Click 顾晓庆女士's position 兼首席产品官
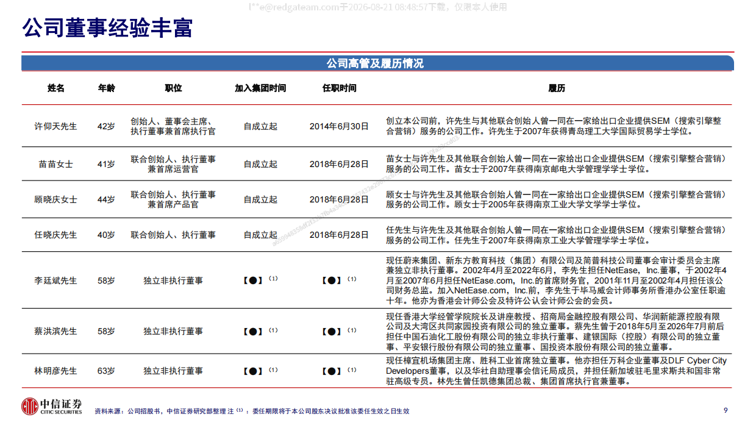 (173, 204)
